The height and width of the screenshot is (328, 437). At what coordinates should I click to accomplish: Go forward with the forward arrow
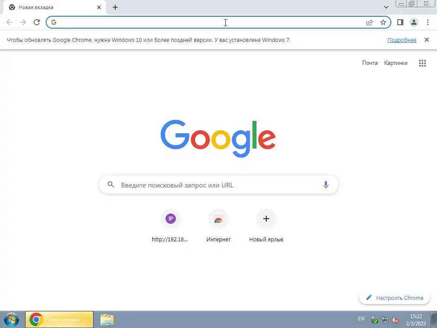(23, 22)
